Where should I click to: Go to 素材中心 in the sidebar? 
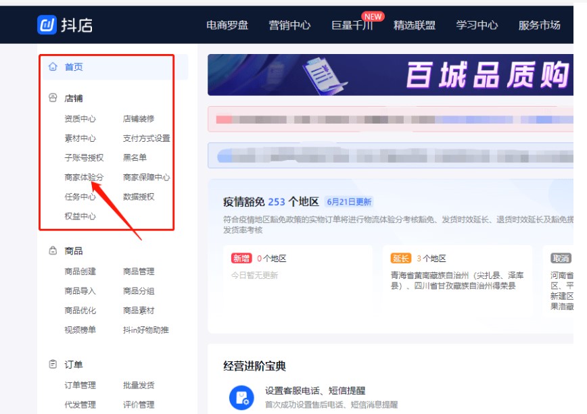(80, 138)
